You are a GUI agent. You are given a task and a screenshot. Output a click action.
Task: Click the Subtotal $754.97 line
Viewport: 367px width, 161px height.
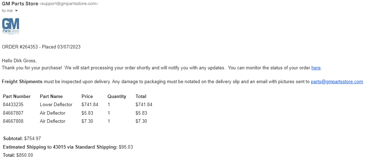25,138
